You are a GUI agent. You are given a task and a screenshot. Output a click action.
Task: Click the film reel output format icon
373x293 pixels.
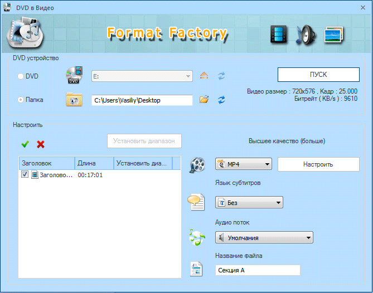[197, 165]
